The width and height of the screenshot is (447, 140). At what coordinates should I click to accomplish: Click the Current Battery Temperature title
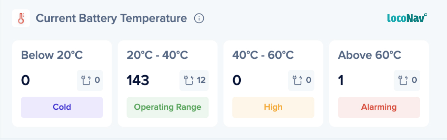click(x=111, y=19)
